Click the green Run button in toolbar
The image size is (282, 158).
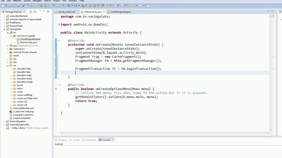point(76,6)
